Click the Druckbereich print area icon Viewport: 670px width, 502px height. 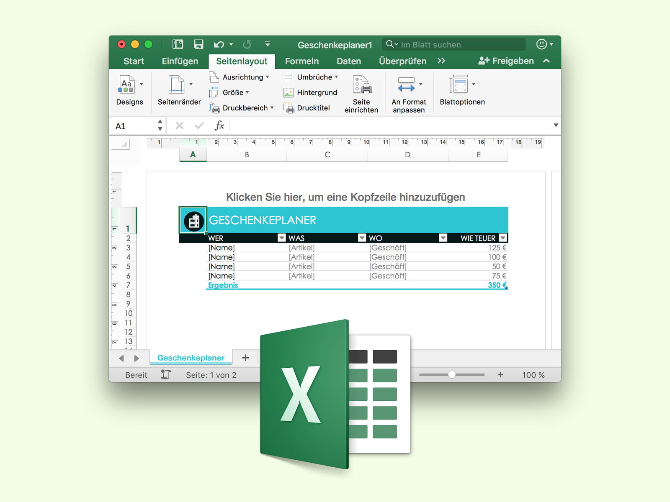coord(214,108)
